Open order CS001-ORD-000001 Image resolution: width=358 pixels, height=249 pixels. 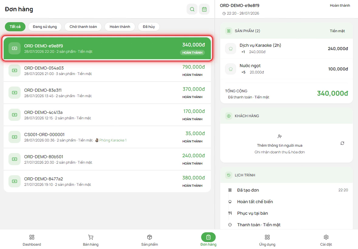pos(107,137)
